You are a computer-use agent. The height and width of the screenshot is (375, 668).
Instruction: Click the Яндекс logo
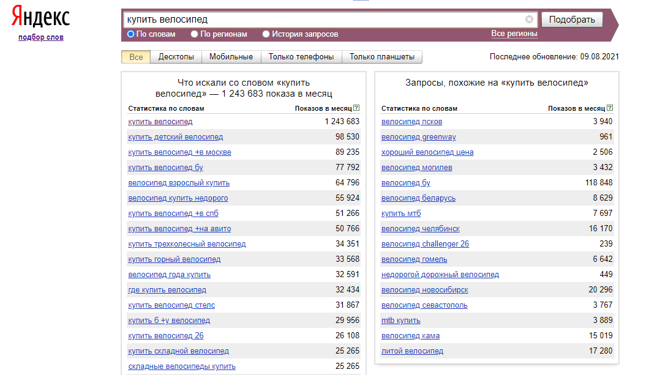40,18
